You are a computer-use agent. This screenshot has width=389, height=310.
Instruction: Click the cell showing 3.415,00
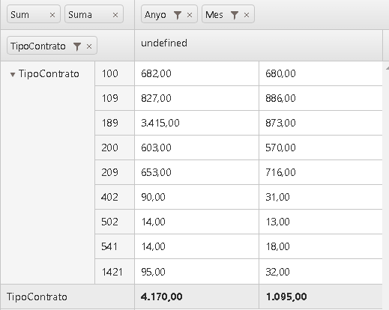pos(197,123)
